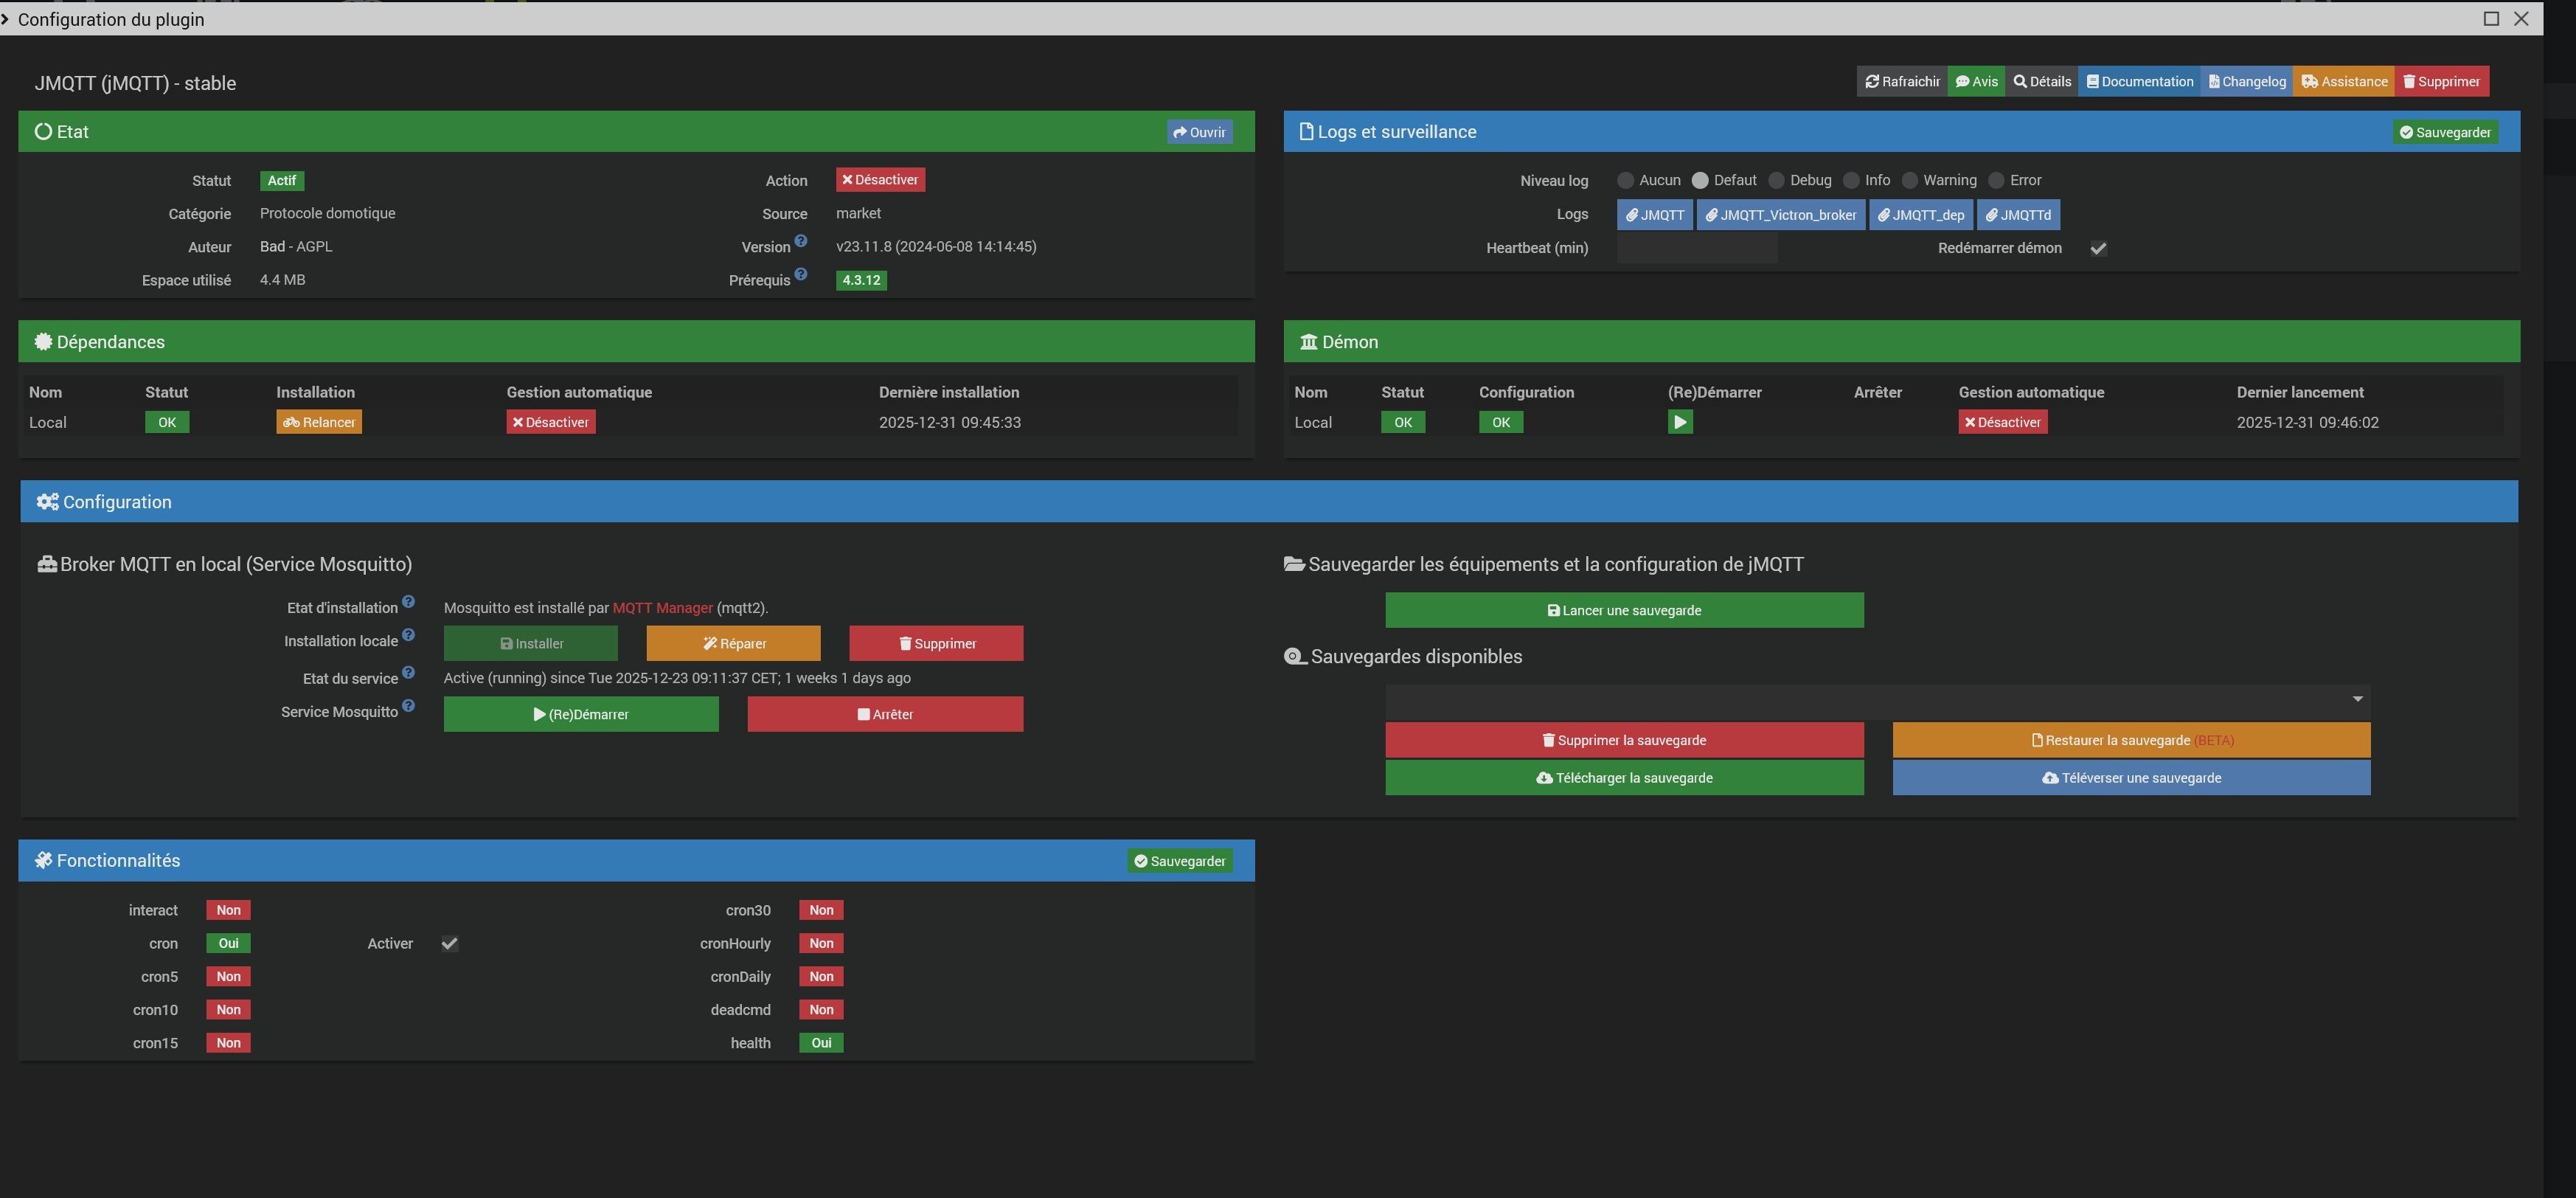Click the Version help question mark icon
2576x1198 pixels.
(x=801, y=241)
